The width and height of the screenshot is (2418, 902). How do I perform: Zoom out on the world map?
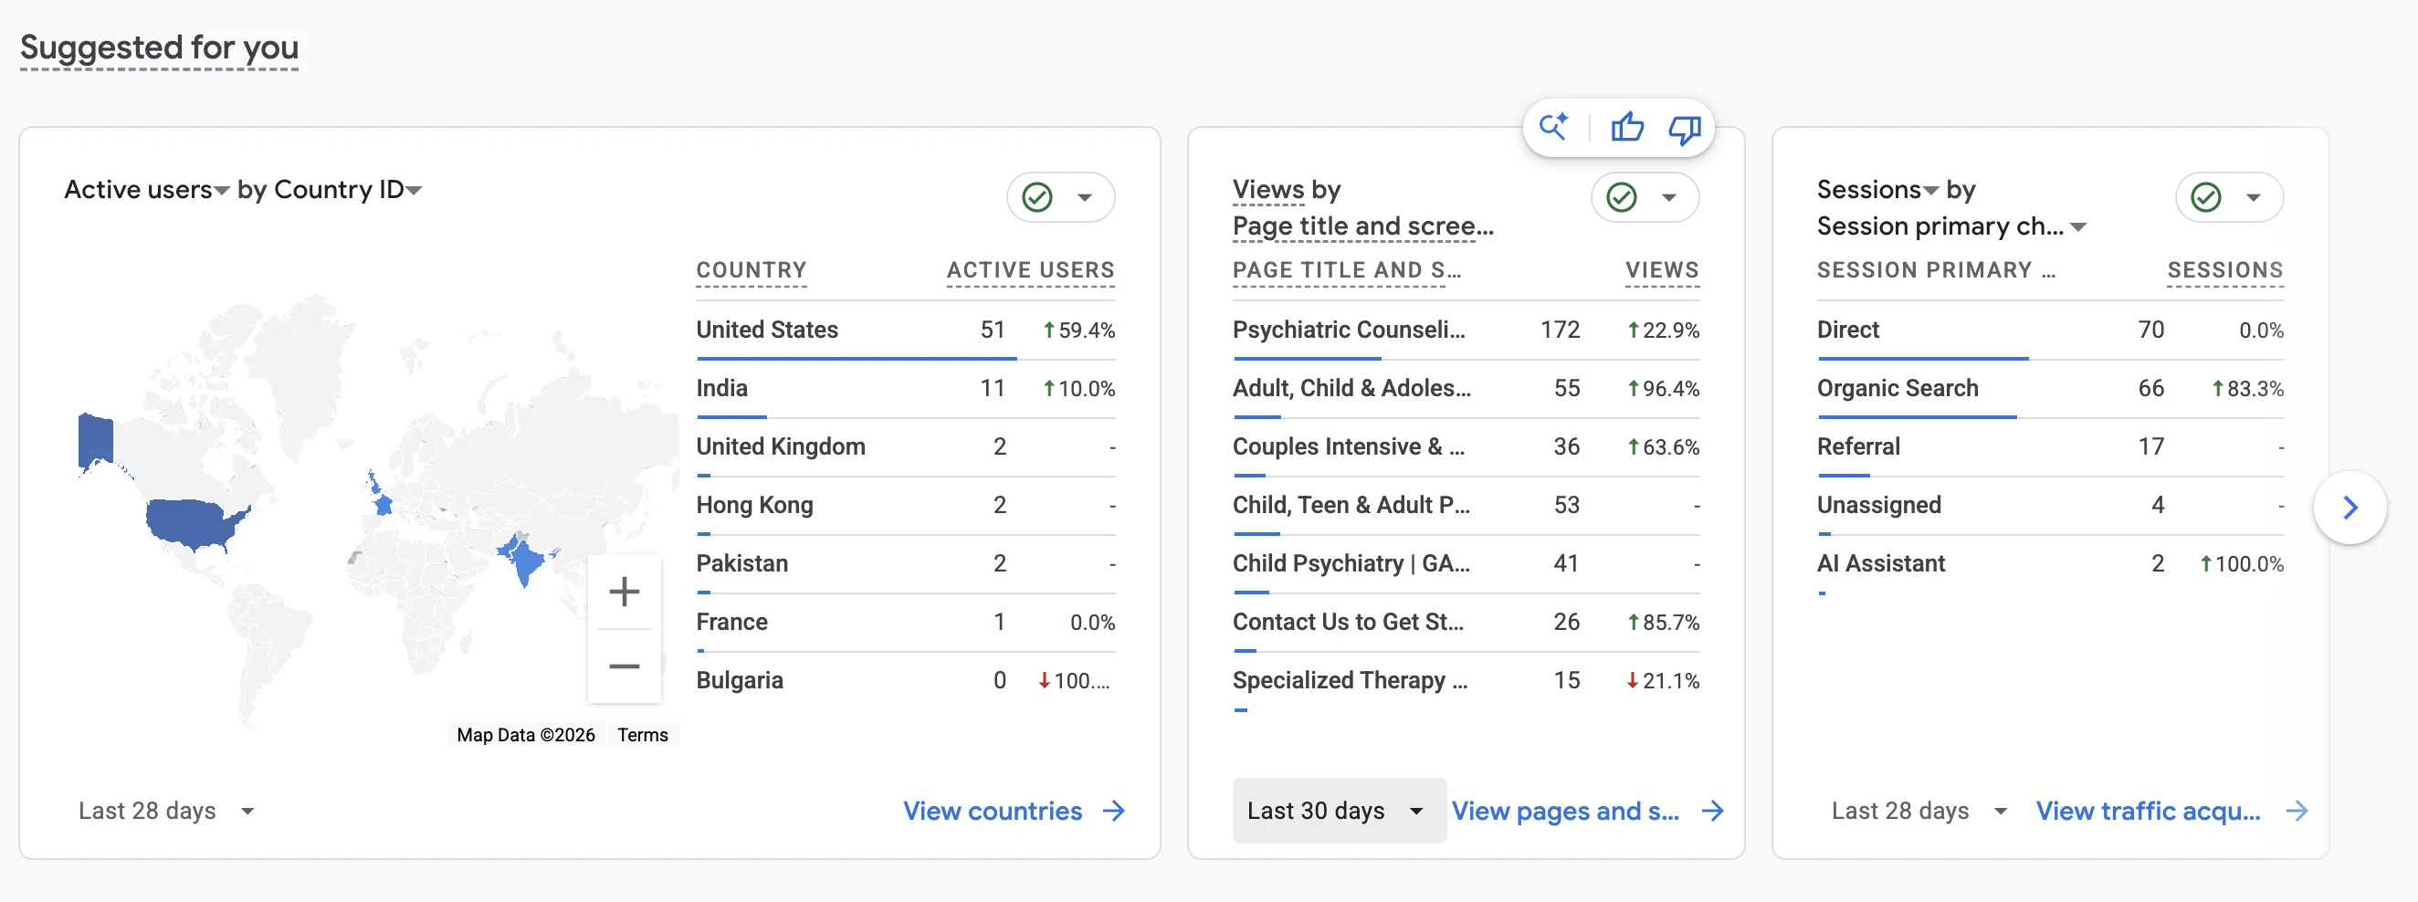coord(625,666)
